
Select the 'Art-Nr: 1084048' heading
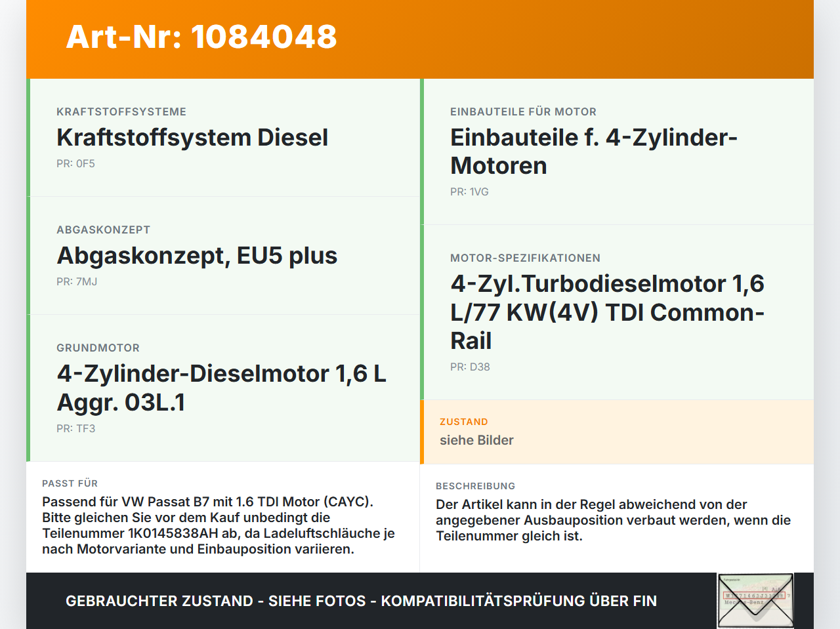(201, 37)
